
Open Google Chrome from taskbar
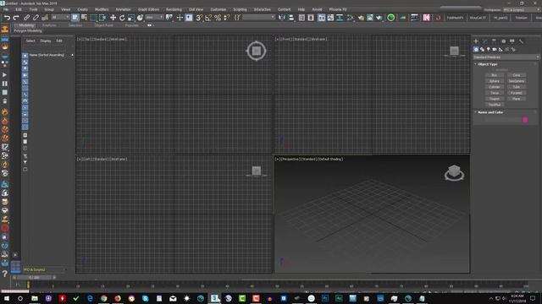[103, 298]
